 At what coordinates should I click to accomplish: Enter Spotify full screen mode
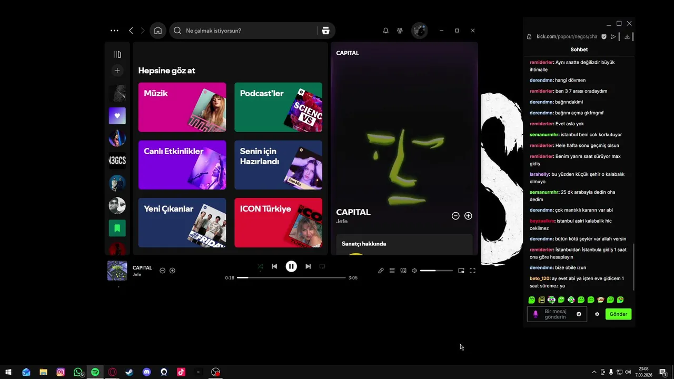tap(472, 271)
